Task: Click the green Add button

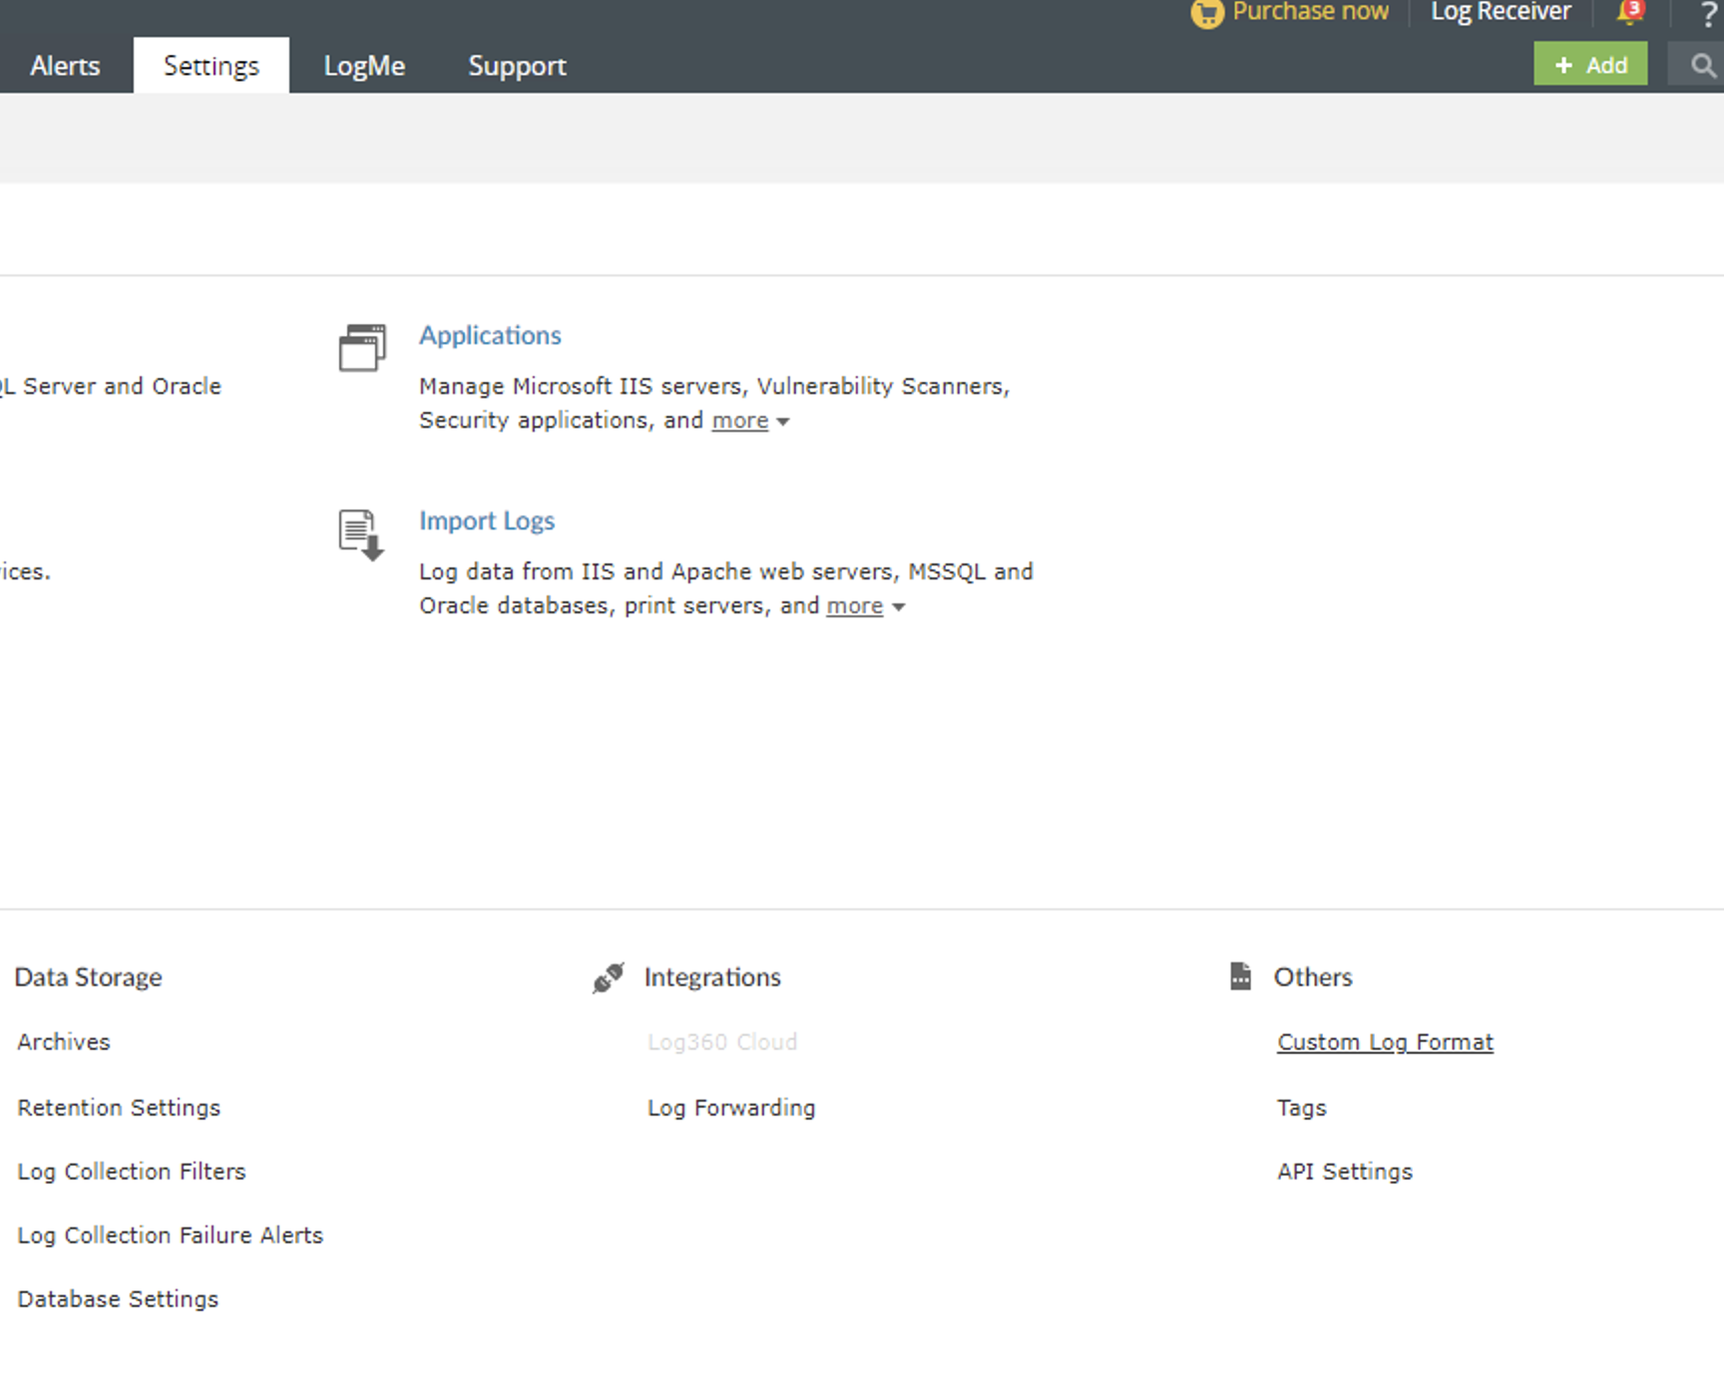Action: [1590, 64]
